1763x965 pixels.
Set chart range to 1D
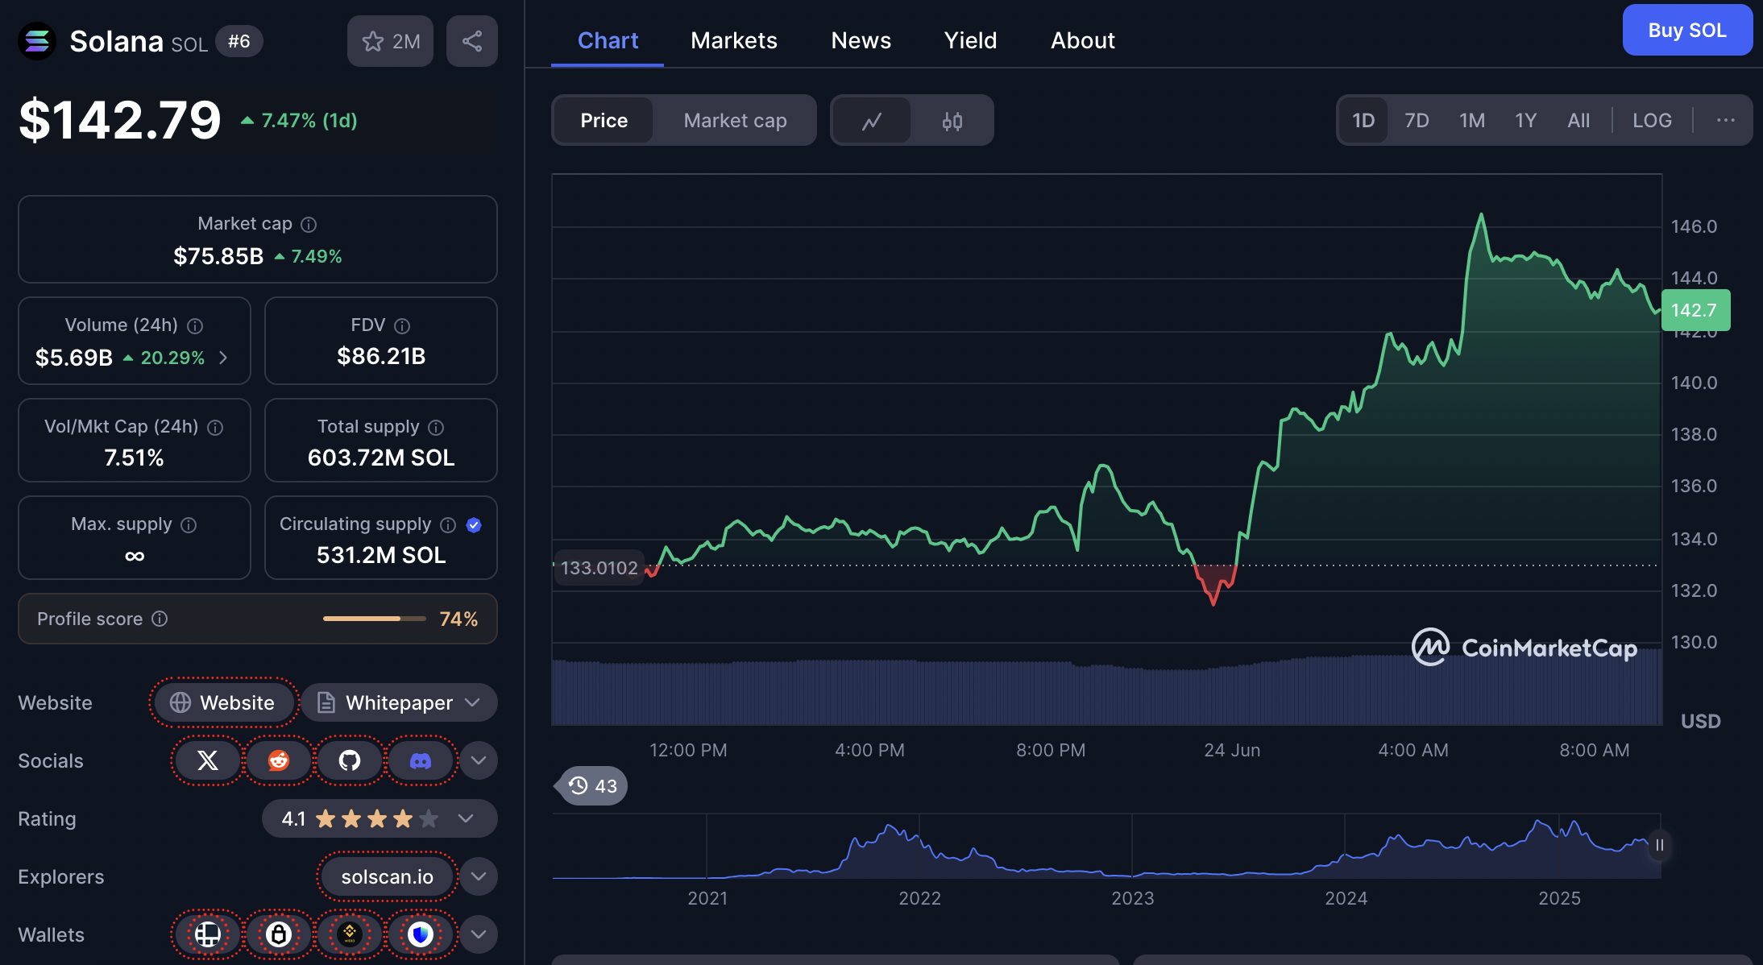click(x=1363, y=121)
